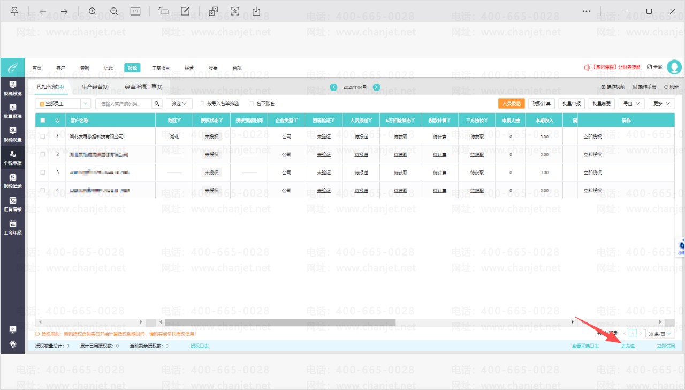
Task: Switch to 经营所得汇算(0) tab
Action: (x=143, y=87)
